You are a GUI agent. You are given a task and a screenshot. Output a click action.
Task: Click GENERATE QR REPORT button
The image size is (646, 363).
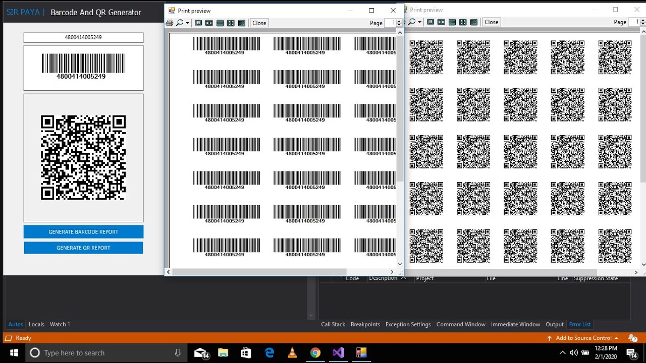(83, 248)
